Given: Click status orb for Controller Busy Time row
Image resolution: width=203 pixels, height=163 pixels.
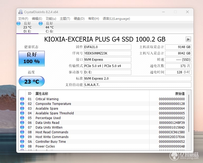Looking at the screenshot, I should click(22, 141).
